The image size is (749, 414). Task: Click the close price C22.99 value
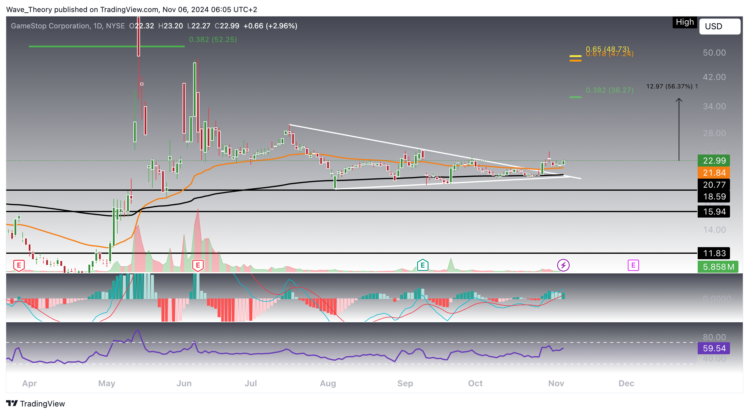click(x=227, y=26)
